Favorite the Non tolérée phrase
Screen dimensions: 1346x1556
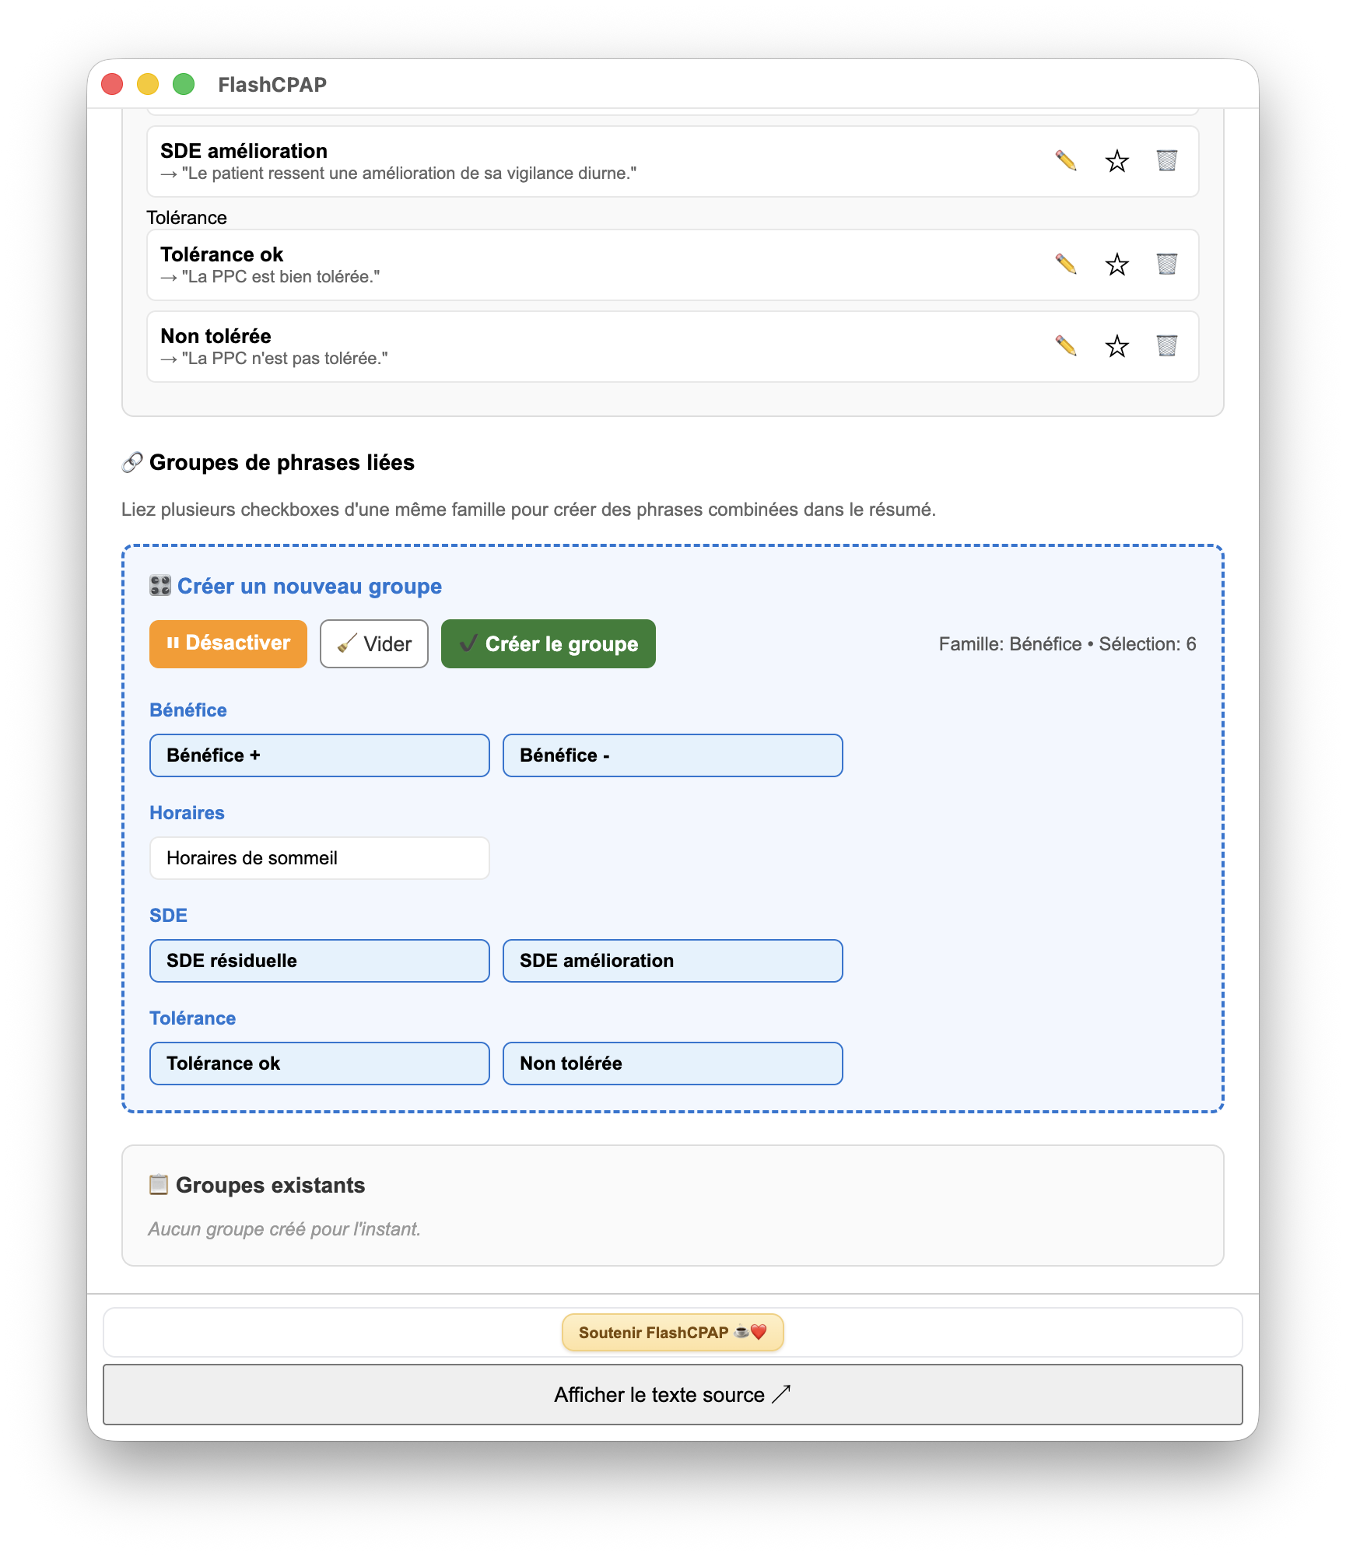tap(1116, 346)
